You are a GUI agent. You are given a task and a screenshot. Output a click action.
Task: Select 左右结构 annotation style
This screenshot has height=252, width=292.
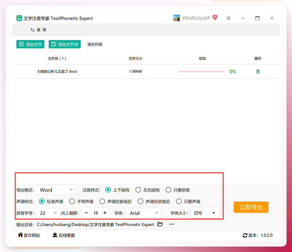tap(147, 190)
